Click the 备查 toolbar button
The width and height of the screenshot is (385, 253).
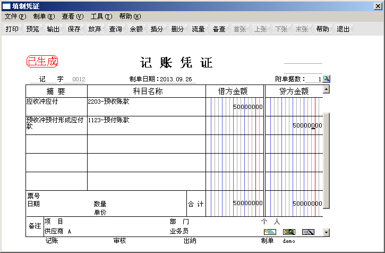coord(219,29)
